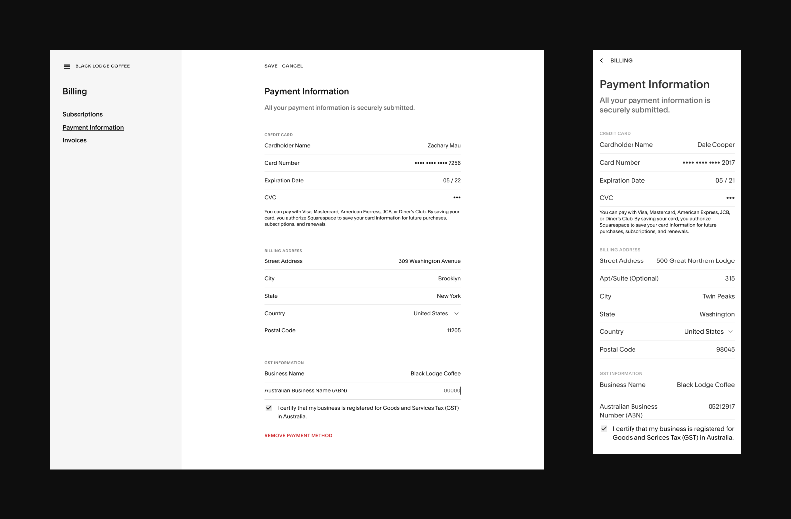
Task: Edit desktop Business Name field
Action: point(362,373)
